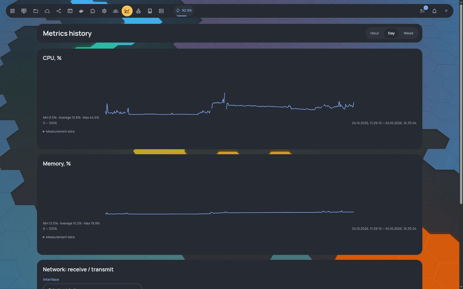
Task: Open the notifications bell
Action: [x=434, y=11]
